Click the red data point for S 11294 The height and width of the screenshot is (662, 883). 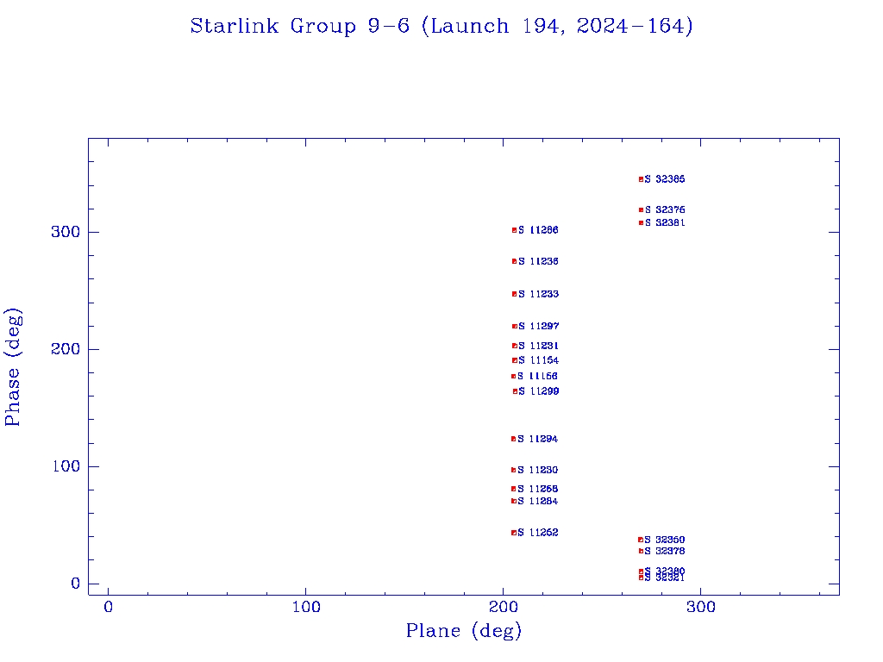coord(513,439)
